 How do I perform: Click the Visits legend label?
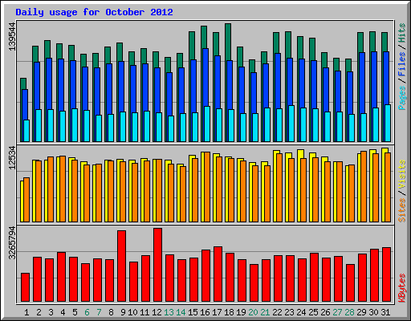click(402, 175)
